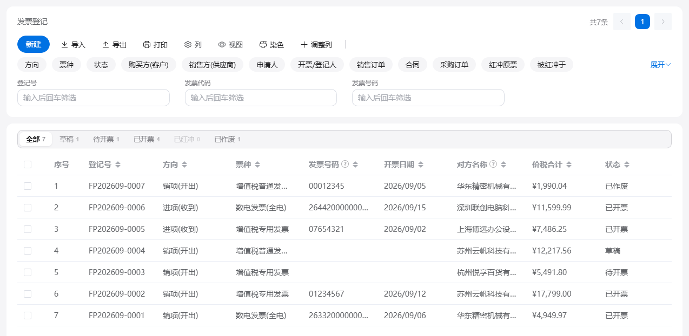
Task: Click invoice number 01234567
Action: [x=327, y=294]
